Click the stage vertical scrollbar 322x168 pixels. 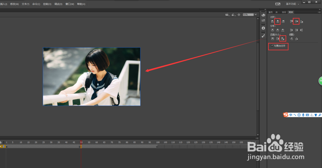coord(258,77)
